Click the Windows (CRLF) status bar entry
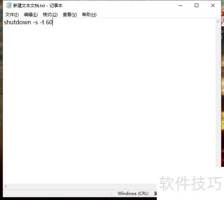224x200 pixels. [133, 193]
